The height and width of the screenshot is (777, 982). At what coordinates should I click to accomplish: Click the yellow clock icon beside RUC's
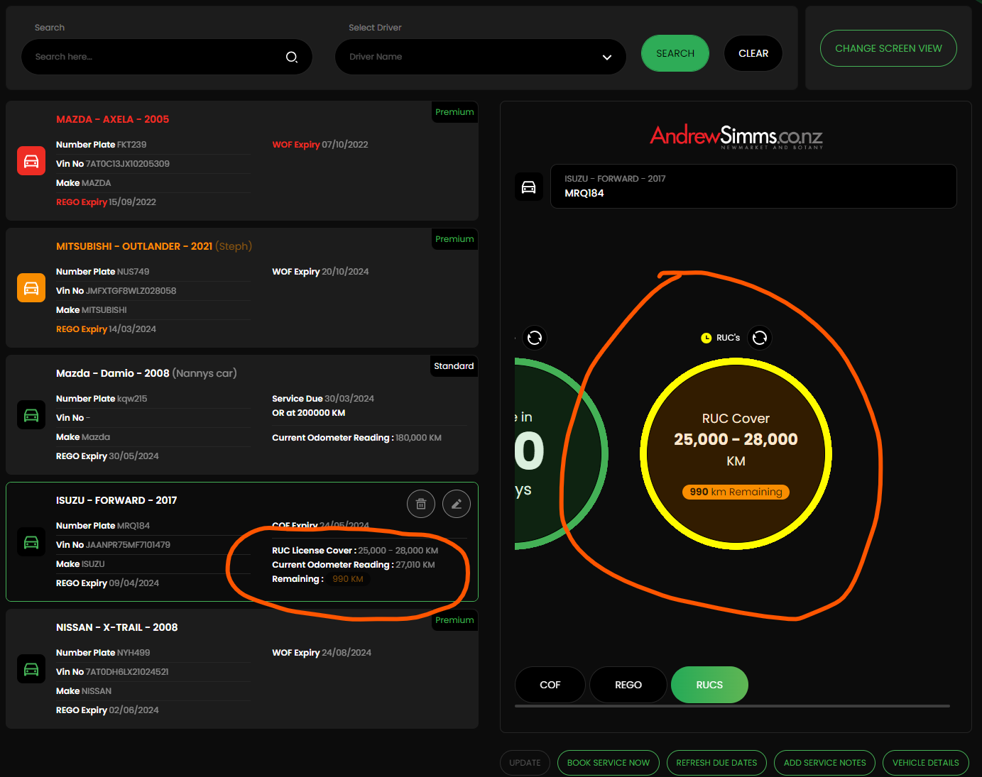point(706,338)
